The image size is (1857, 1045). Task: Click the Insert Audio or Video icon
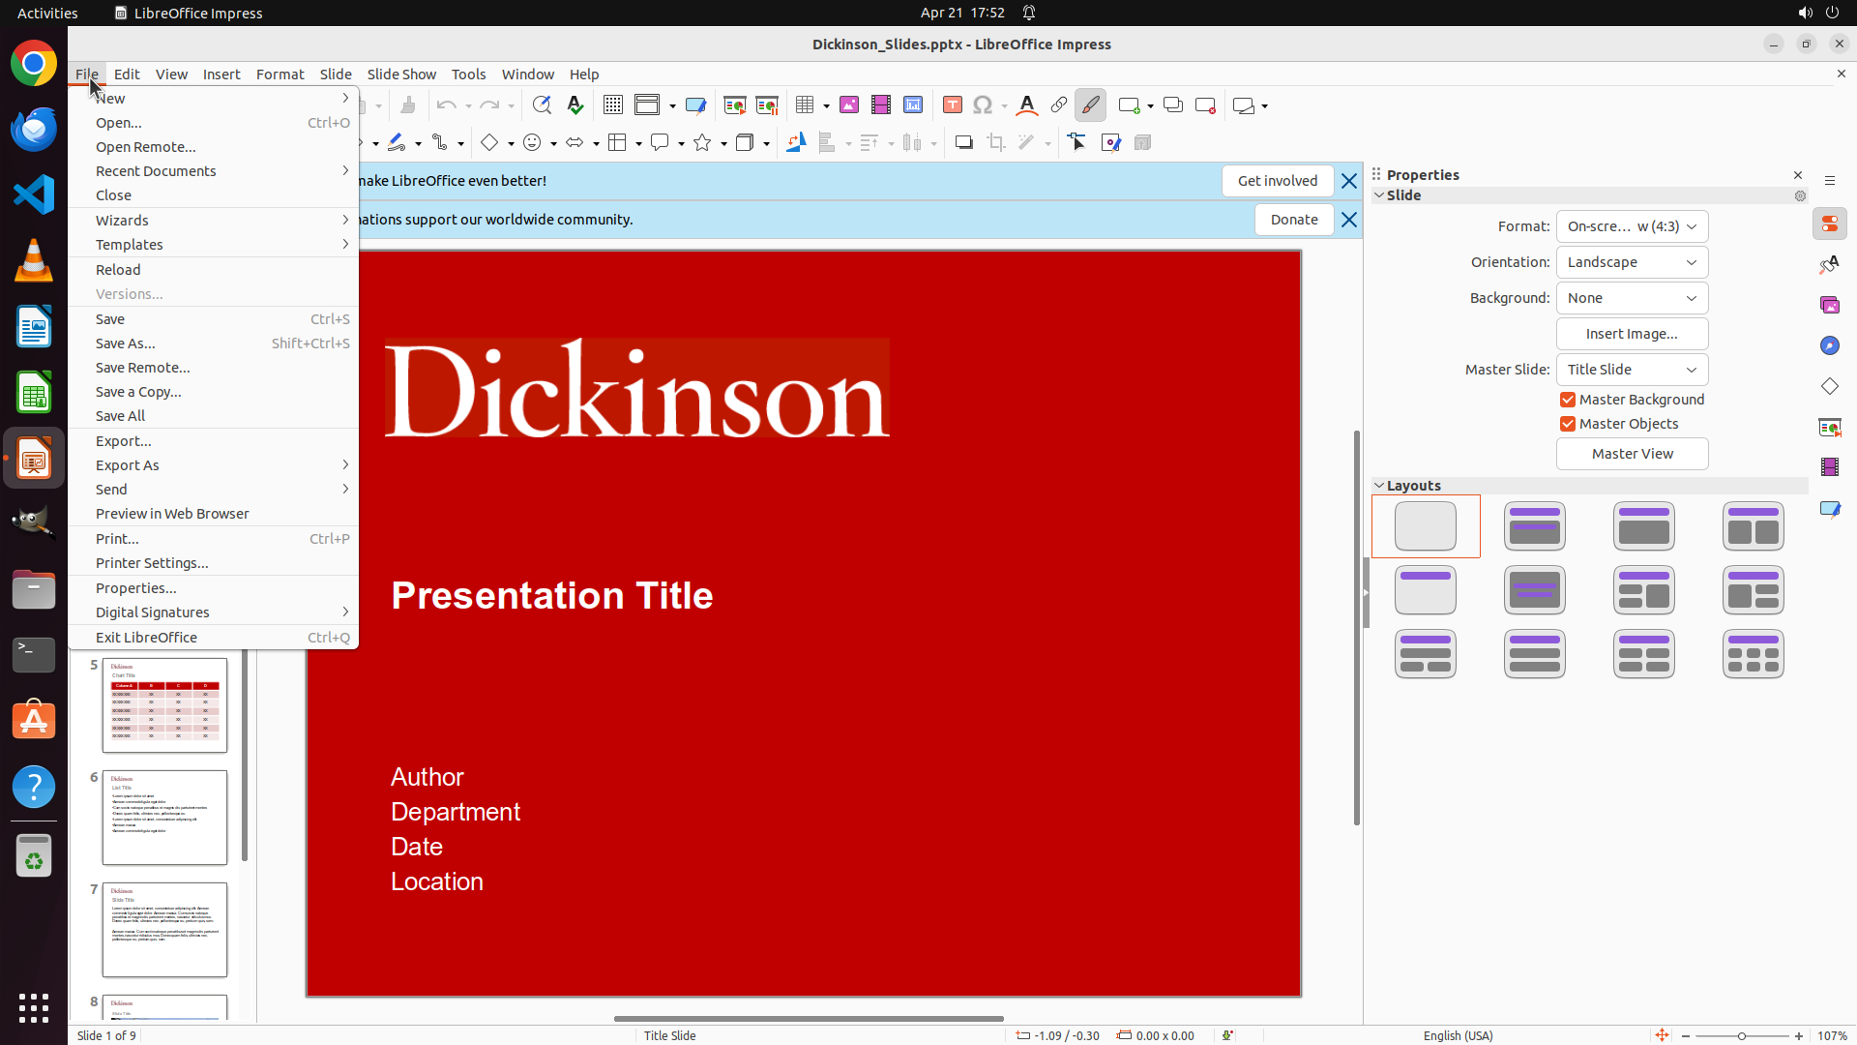[x=880, y=105]
